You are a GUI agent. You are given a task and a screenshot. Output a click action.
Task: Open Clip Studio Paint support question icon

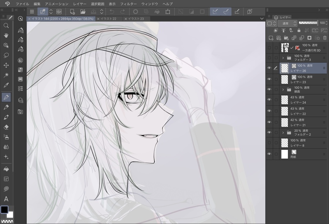point(250,12)
